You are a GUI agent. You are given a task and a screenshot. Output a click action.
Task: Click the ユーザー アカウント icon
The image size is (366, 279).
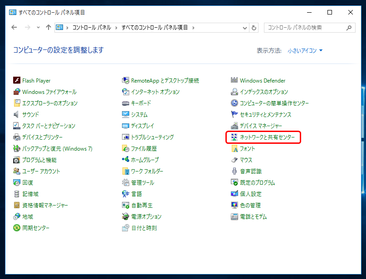[17, 171]
